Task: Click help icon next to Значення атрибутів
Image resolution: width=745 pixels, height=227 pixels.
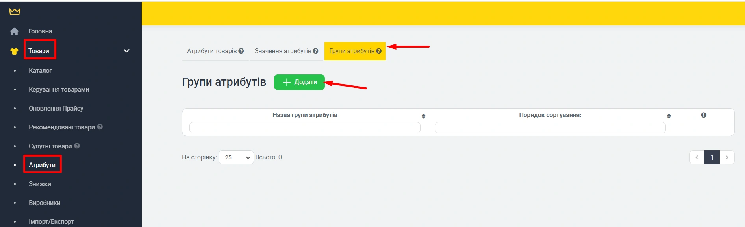Action: click(315, 51)
